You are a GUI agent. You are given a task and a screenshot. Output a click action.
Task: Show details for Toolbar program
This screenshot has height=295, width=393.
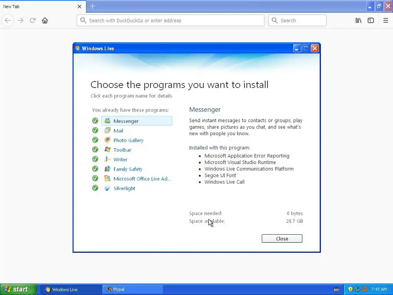122,150
